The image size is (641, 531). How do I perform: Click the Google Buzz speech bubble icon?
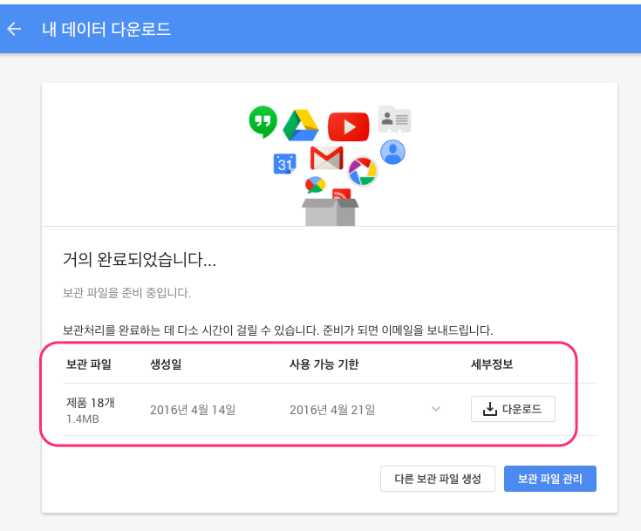(315, 185)
